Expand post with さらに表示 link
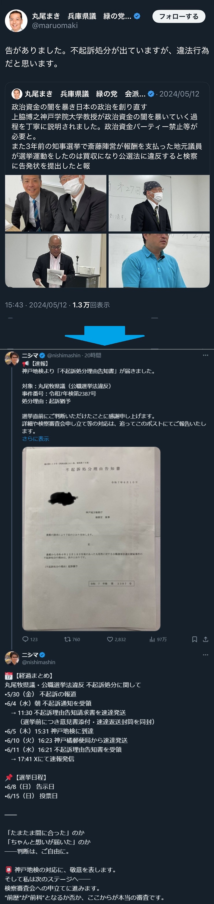214x904 pixels. click(36, 439)
